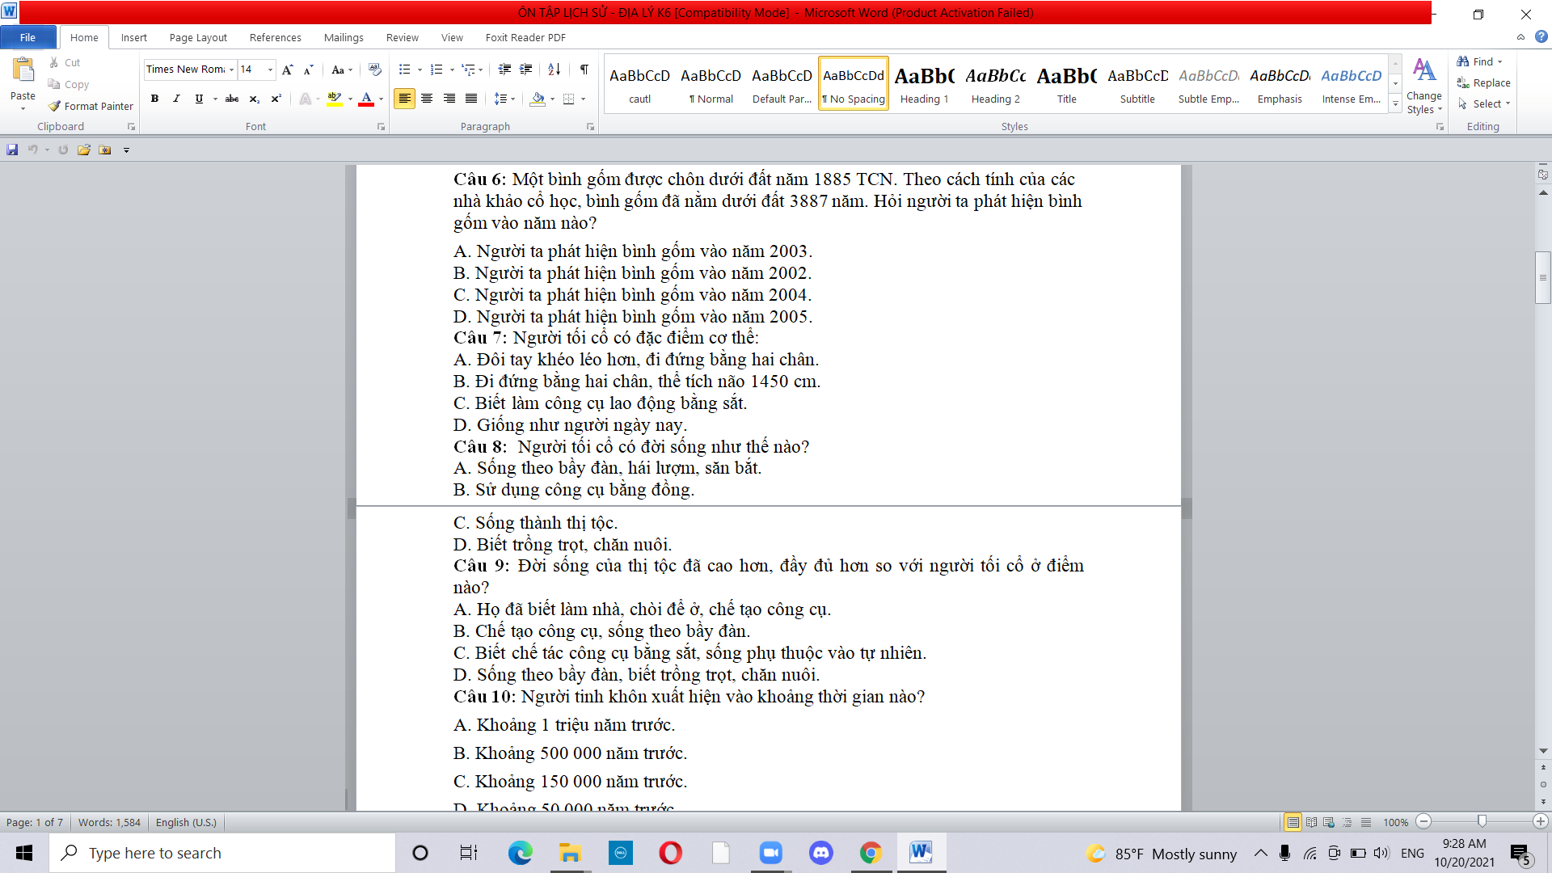Switch to Full Screen Reading view

(1311, 822)
